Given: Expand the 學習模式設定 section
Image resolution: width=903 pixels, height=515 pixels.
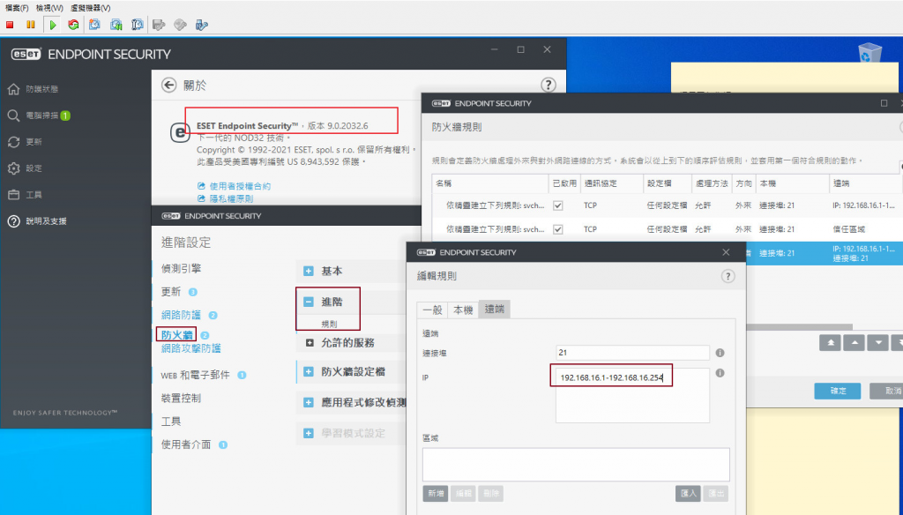Looking at the screenshot, I should (309, 433).
